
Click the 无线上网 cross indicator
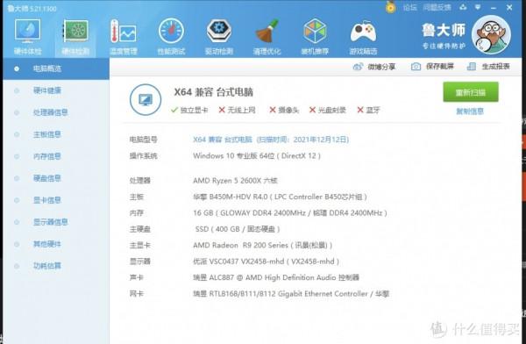coord(237,110)
